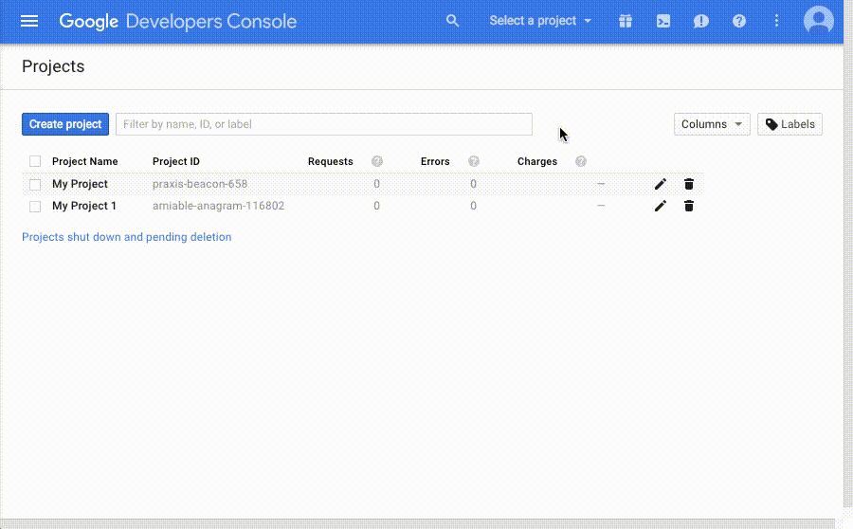Viewport: 853px width, 529px height.
Task: Toggle the select-all projects checkbox
Action: coord(35,161)
